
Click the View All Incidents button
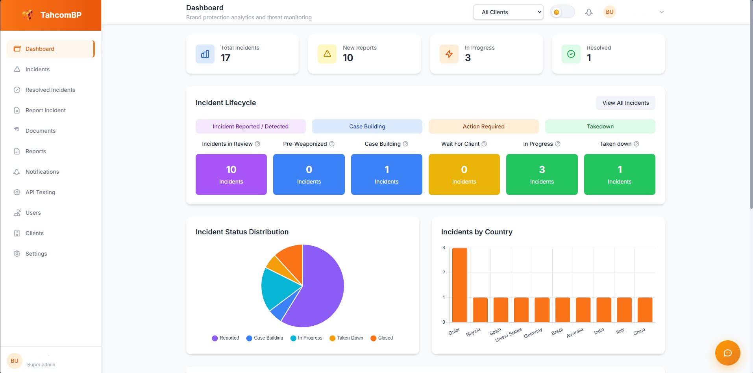point(625,103)
